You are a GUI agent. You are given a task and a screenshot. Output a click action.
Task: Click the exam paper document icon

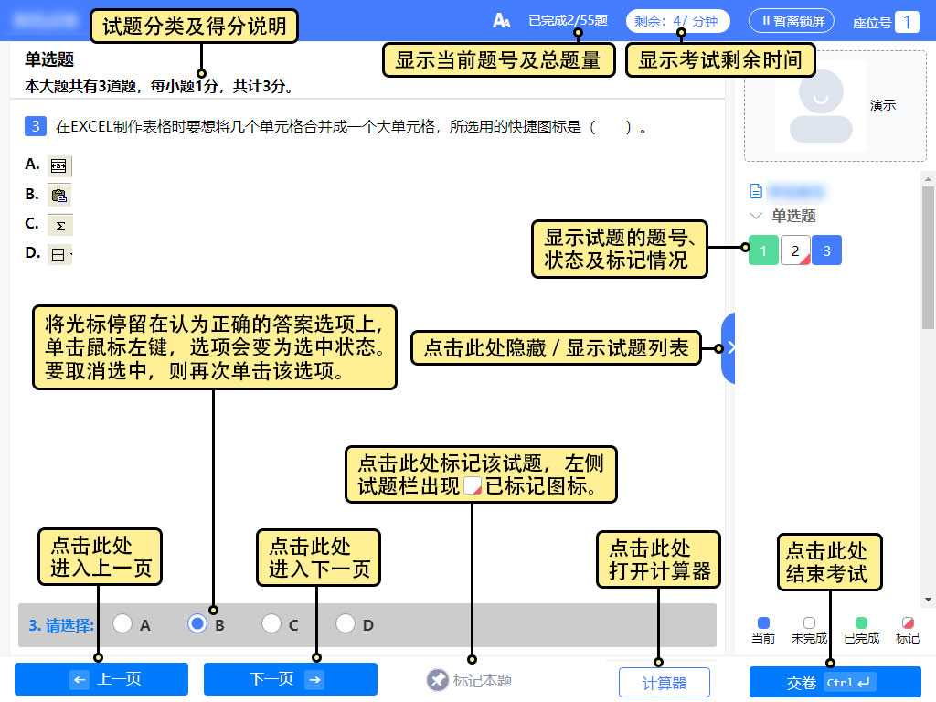point(756,191)
